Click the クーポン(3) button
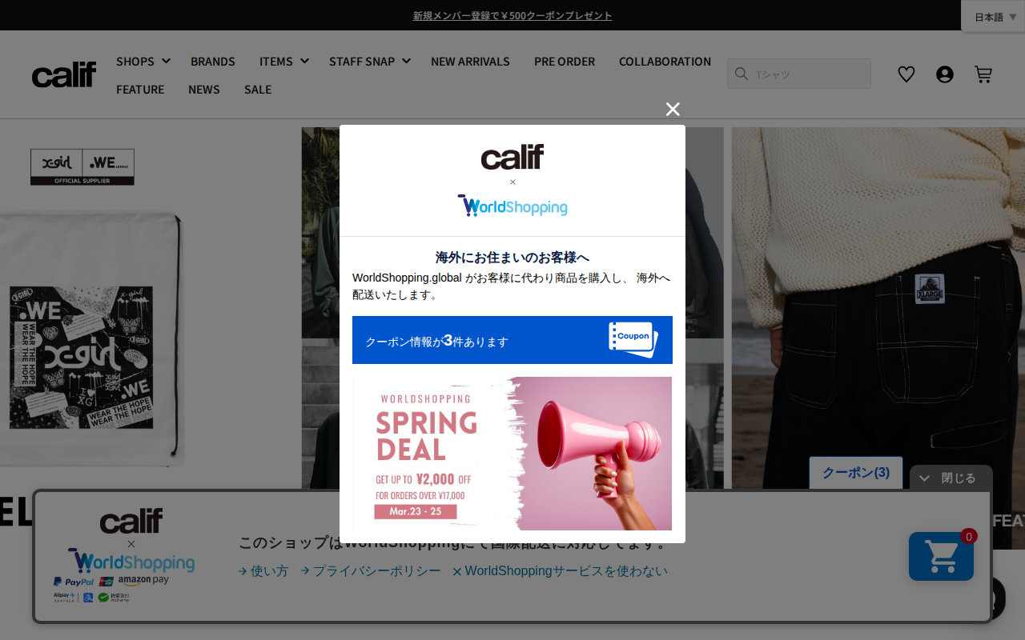This screenshot has width=1025, height=640. tap(855, 473)
